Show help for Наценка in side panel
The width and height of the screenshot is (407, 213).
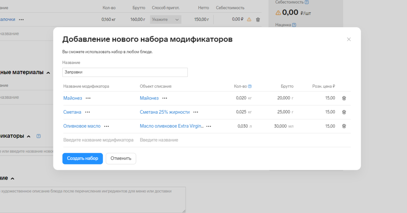294,25
